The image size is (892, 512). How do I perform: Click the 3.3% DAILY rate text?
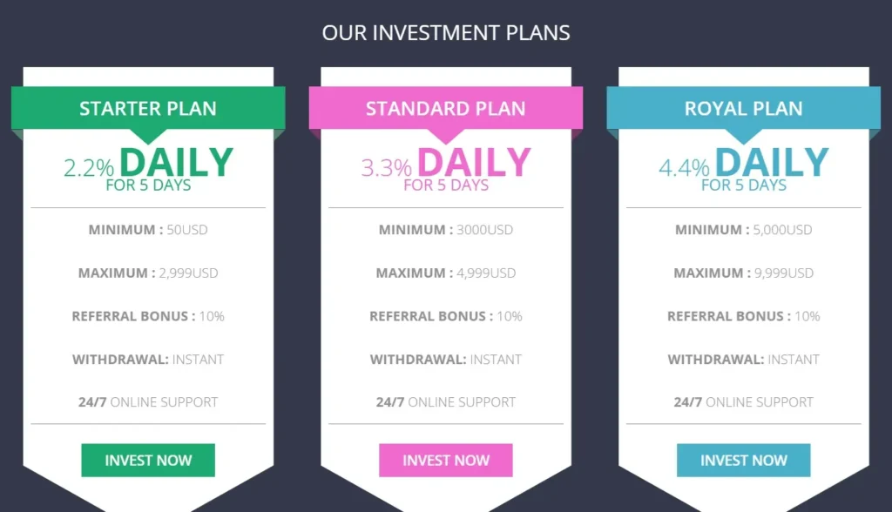click(x=446, y=161)
